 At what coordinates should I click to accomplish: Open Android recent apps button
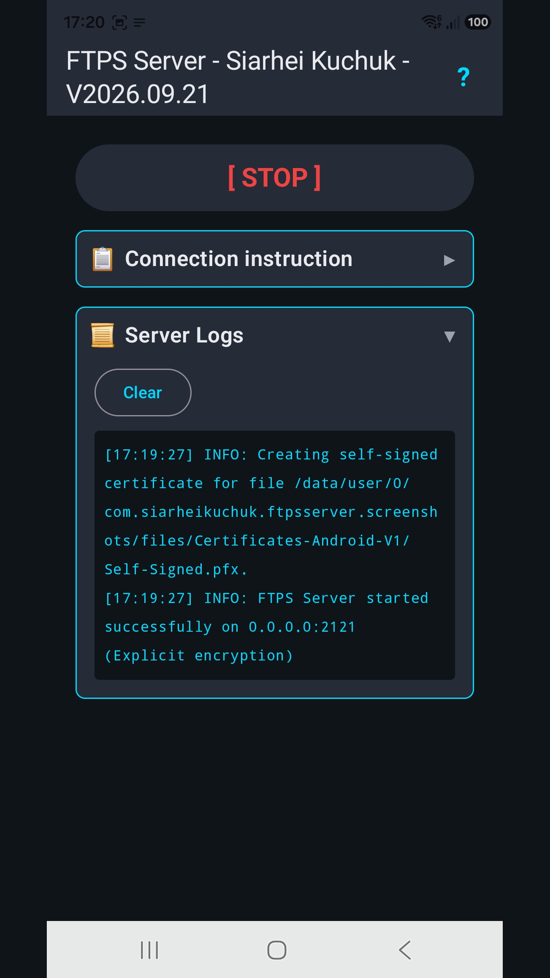click(x=150, y=950)
